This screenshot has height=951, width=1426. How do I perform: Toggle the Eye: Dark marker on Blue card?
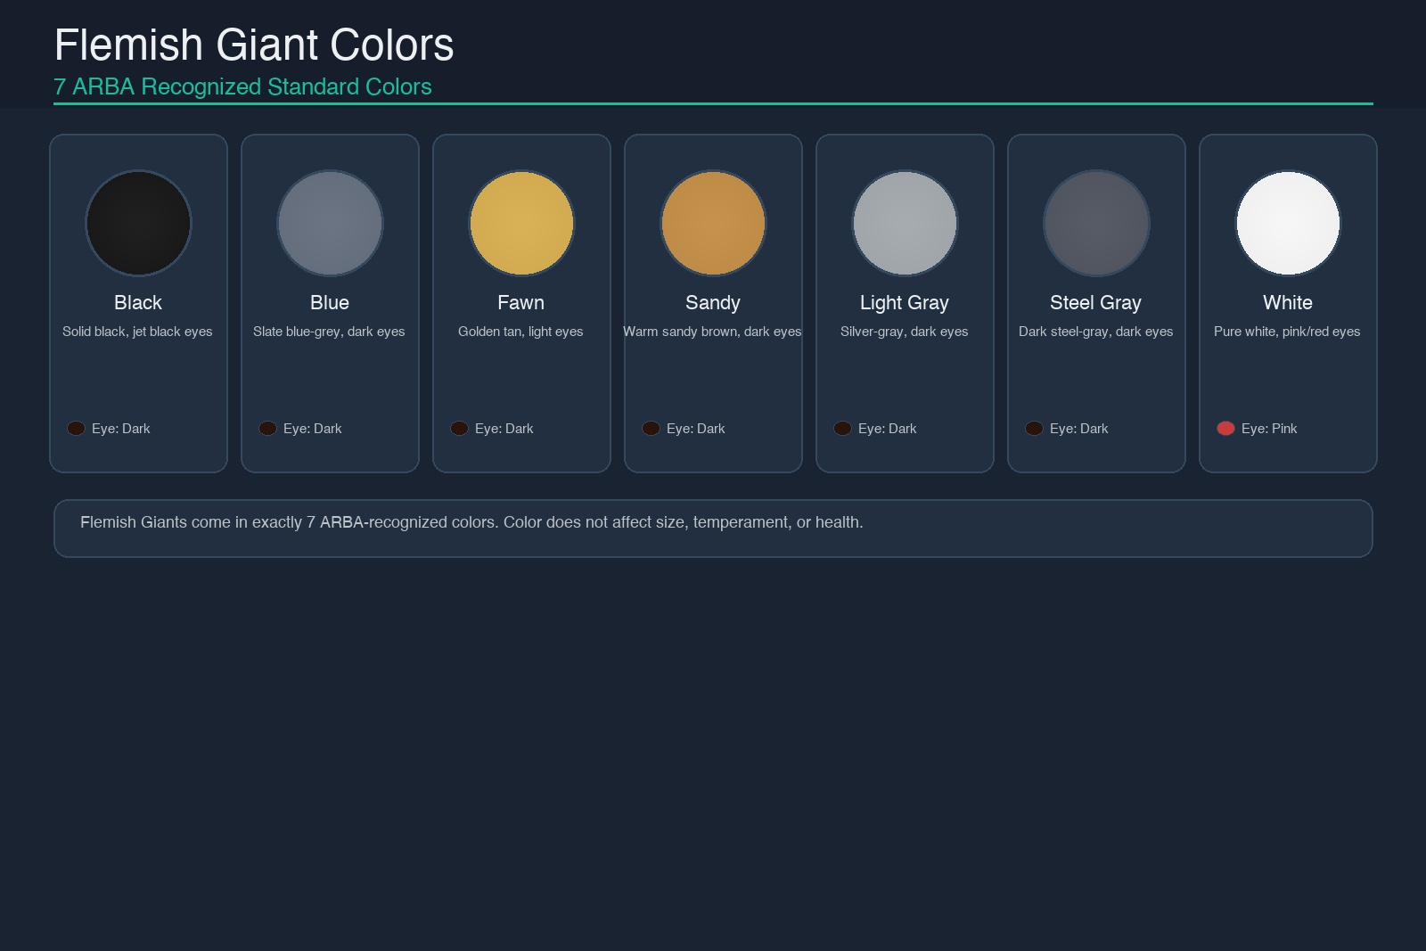(267, 429)
